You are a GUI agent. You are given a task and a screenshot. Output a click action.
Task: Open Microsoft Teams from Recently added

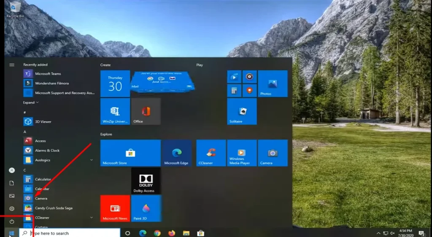59,74
